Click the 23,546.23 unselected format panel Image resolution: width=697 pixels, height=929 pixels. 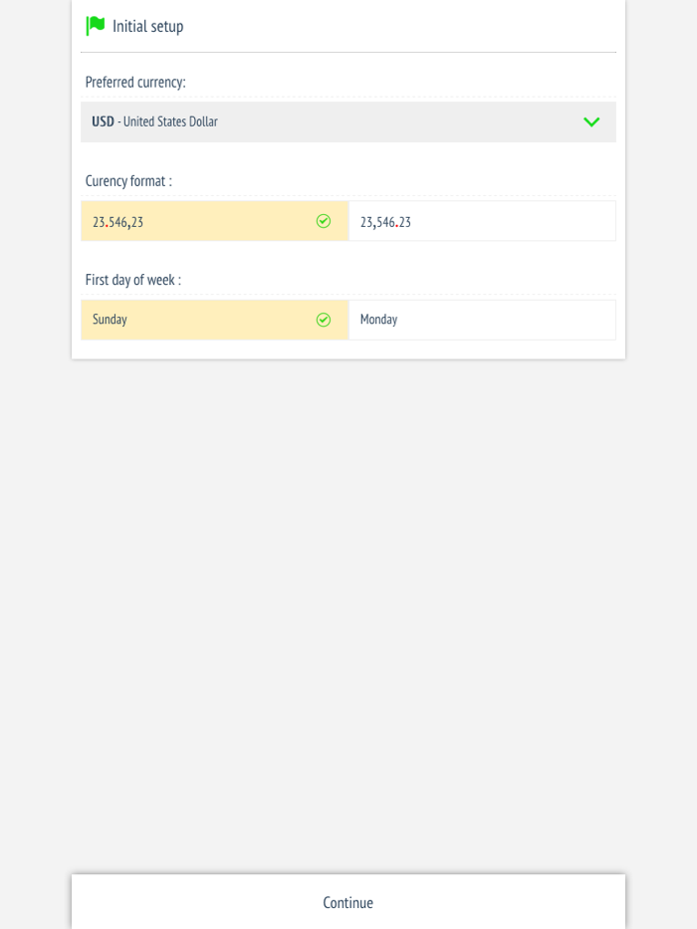point(482,221)
